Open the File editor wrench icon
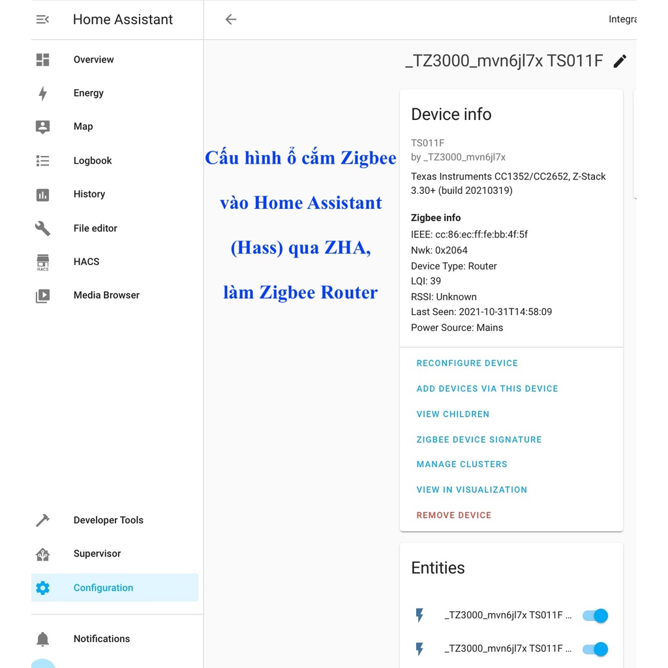Image resolution: width=668 pixels, height=668 pixels. click(x=42, y=228)
